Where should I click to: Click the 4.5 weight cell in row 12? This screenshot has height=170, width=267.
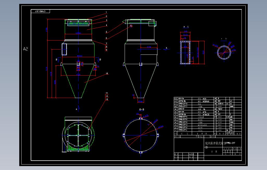[231, 101]
